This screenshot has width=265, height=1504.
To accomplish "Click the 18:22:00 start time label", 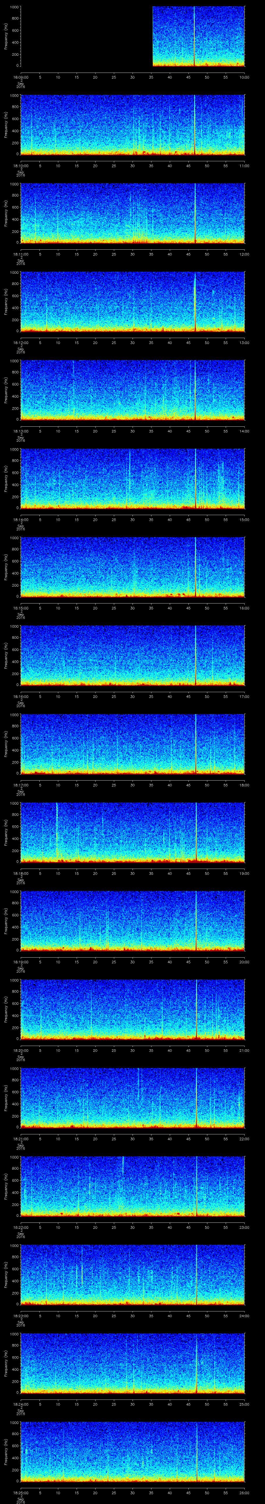I will click(x=20, y=1227).
